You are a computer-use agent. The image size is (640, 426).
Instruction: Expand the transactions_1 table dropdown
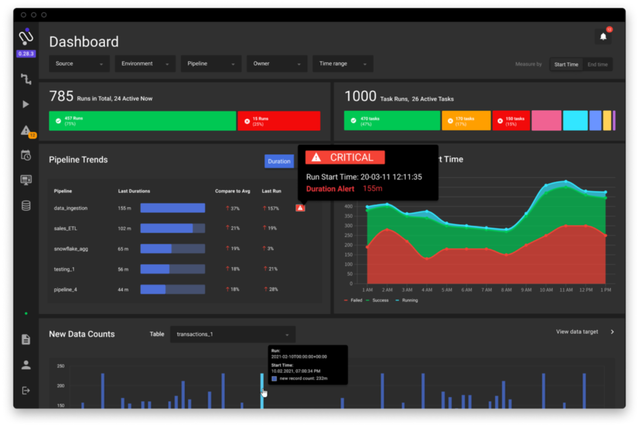click(x=233, y=334)
